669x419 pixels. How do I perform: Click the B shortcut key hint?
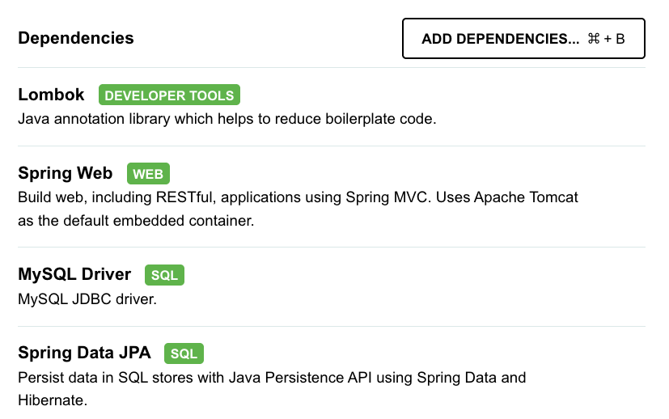coord(620,40)
